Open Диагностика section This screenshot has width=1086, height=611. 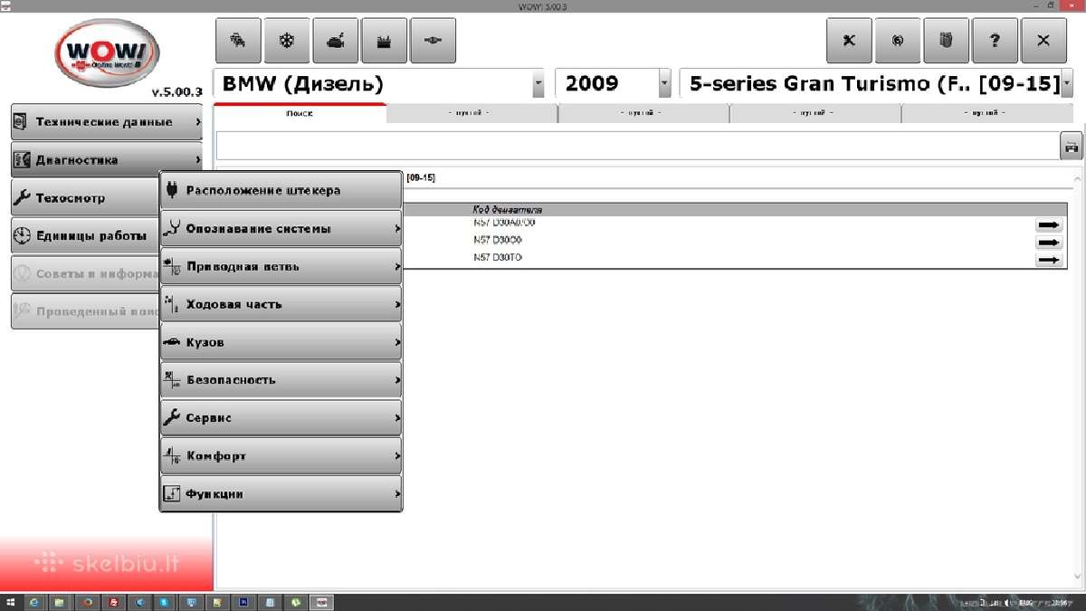(107, 159)
